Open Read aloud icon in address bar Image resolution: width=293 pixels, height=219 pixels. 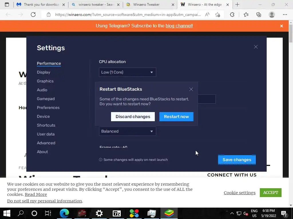tap(207, 15)
